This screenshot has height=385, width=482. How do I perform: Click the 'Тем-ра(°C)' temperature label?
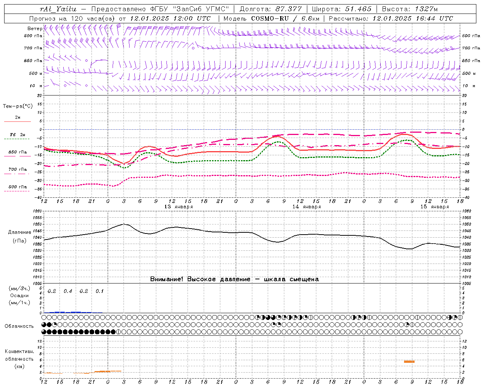(x=18, y=106)
